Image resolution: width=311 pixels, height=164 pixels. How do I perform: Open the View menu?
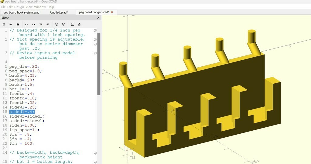tap(29, 7)
